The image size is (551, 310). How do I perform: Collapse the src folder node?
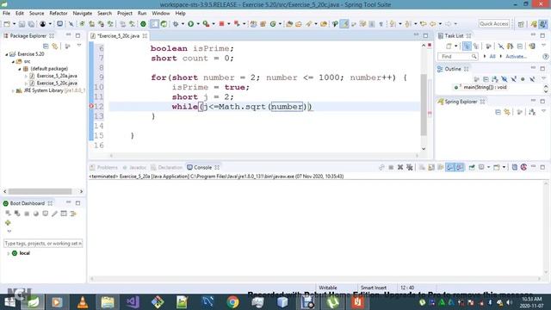pyautogui.click(x=13, y=61)
